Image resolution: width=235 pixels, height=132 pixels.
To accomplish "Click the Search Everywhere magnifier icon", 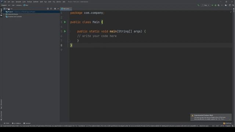I will tap(233, 5).
